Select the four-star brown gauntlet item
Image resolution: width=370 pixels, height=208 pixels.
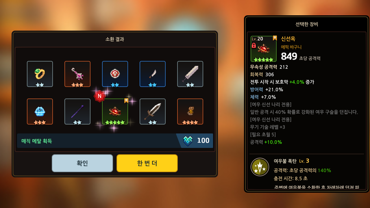(190, 112)
